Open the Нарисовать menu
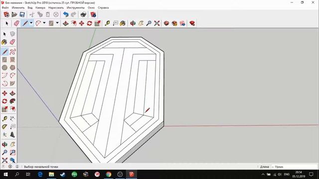Viewport: 319px width, 179px height. pyautogui.click(x=56, y=7)
